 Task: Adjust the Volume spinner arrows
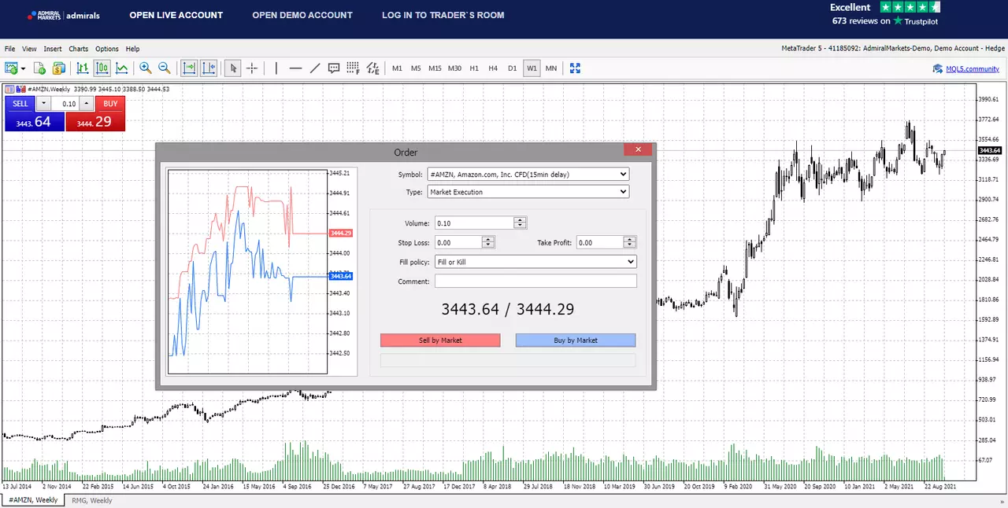click(520, 223)
